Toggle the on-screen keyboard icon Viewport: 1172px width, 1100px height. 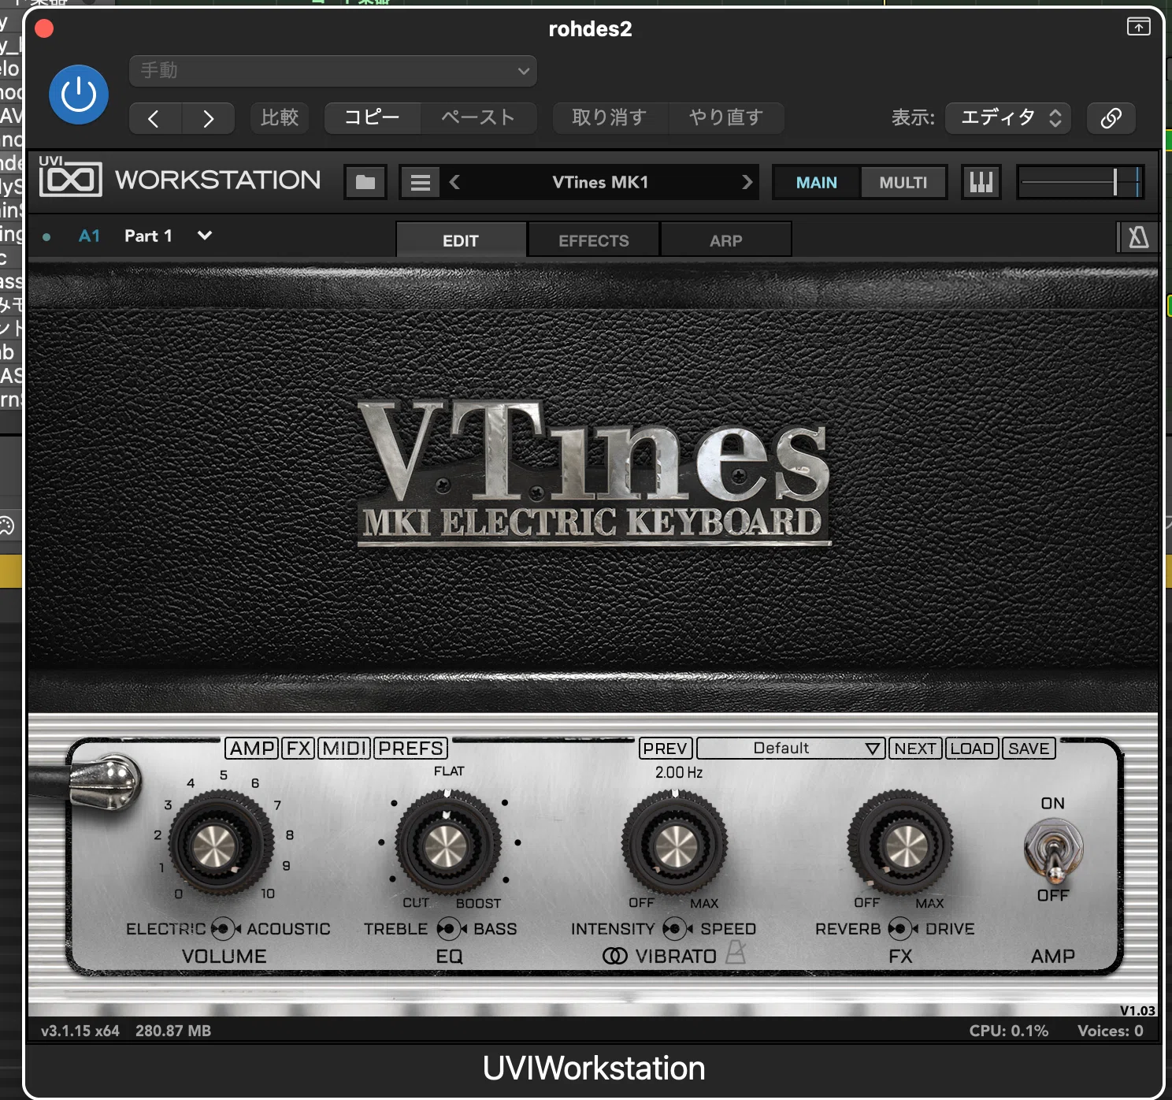click(981, 182)
